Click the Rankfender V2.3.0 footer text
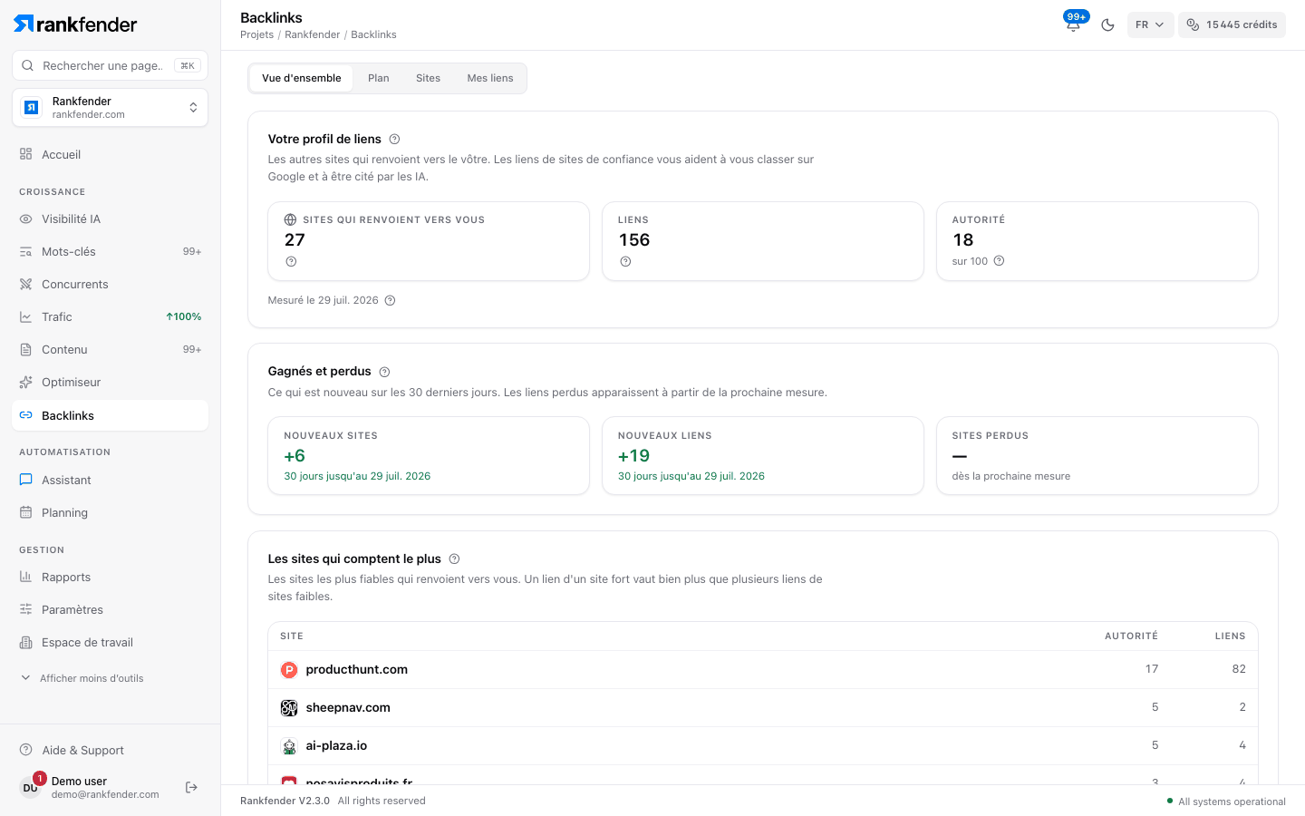 [x=285, y=801]
